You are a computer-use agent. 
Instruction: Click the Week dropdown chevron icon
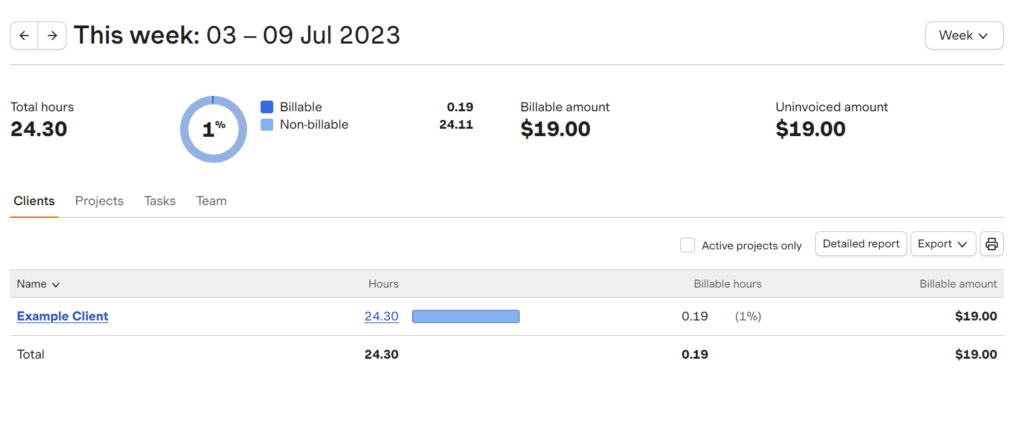coord(983,35)
